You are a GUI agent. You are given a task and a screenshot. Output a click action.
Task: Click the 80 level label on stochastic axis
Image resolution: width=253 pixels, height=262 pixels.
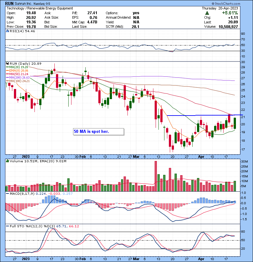[243, 232]
